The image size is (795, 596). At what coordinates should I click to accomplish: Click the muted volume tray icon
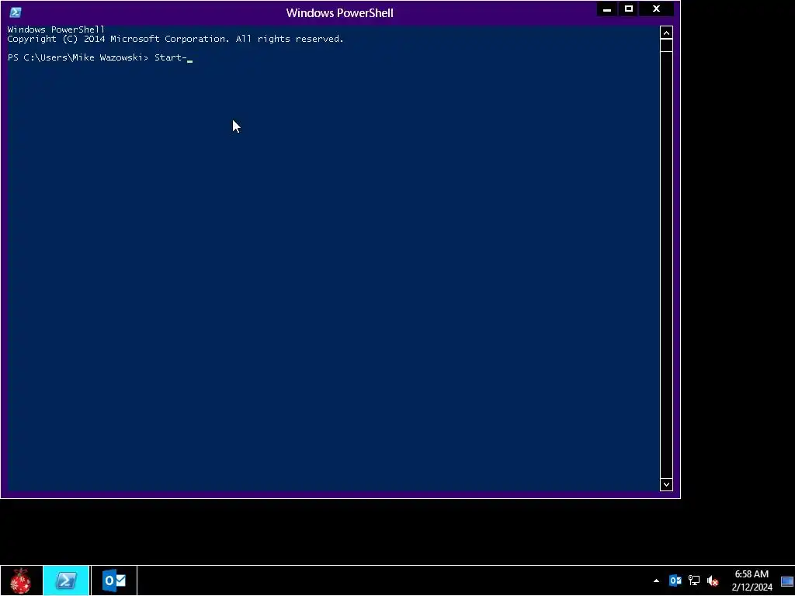point(713,580)
